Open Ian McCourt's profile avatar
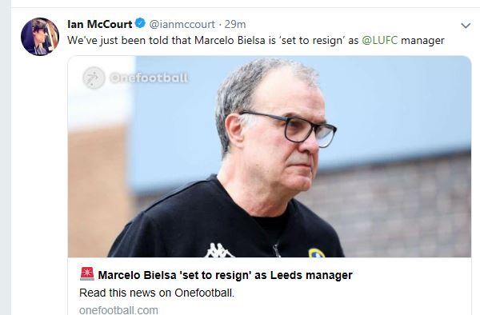Viewport: 480px width, 315px height. (x=40, y=37)
